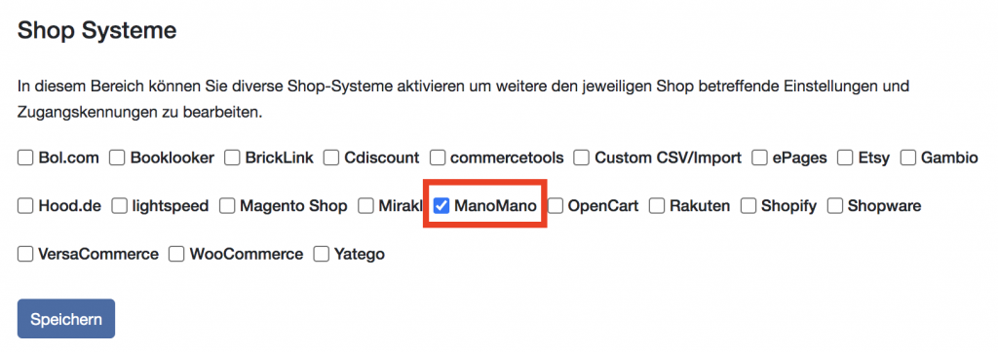Select the OpenCart checkbox

pyautogui.click(x=556, y=206)
